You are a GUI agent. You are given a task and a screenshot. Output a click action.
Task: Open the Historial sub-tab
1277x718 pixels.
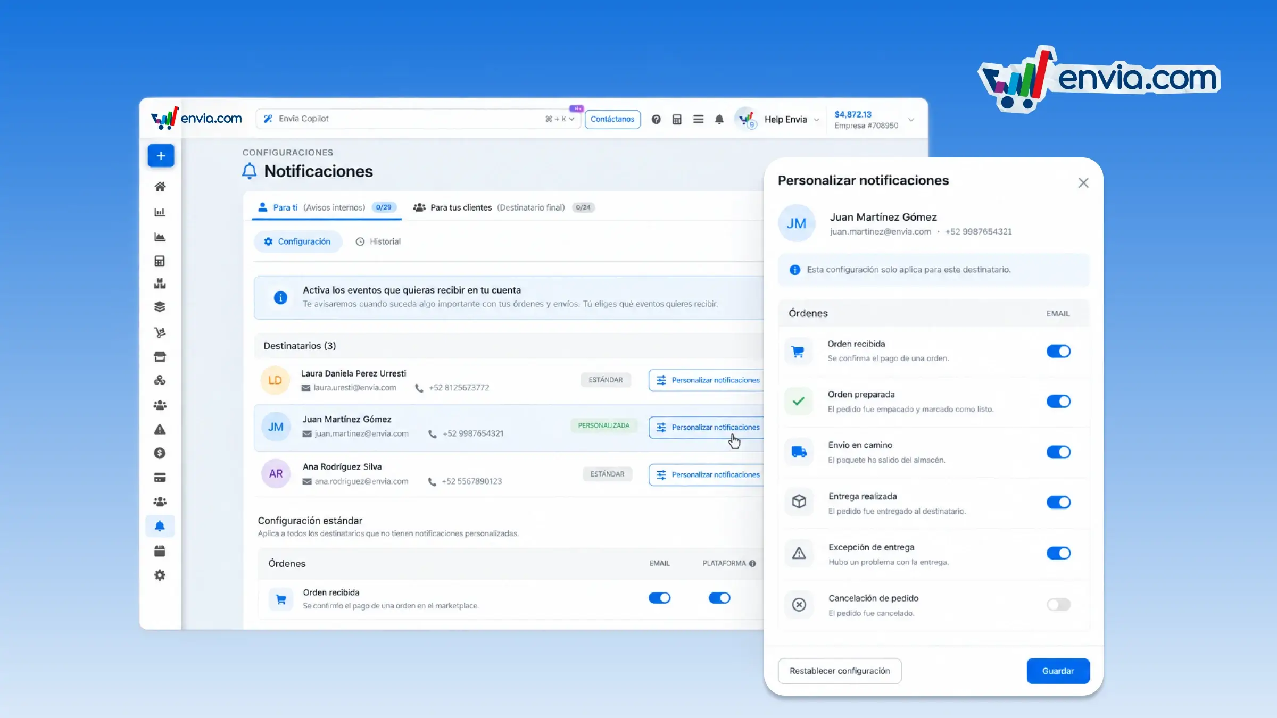378,241
